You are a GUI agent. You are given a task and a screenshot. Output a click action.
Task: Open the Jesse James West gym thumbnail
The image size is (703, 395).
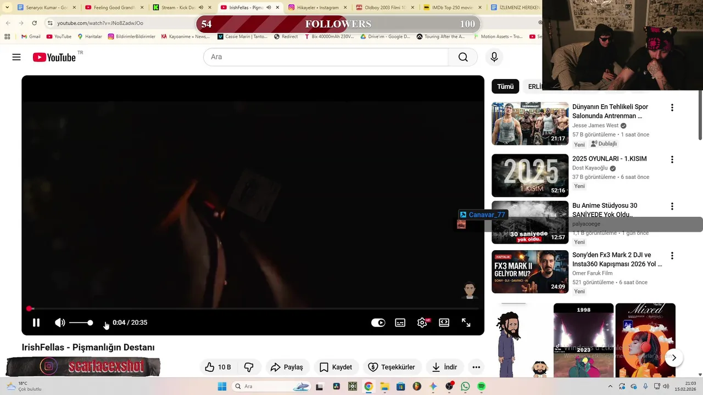(x=530, y=123)
